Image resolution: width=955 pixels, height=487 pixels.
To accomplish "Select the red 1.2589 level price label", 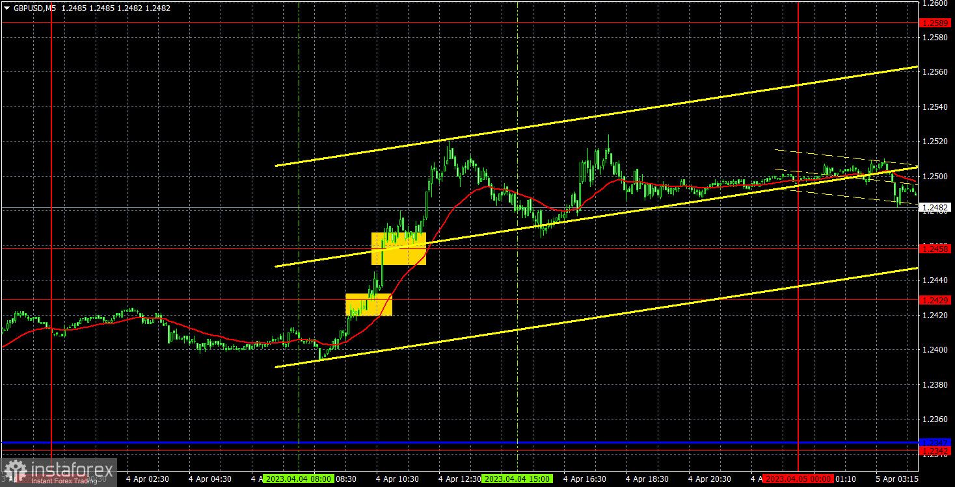I will pos(936,23).
